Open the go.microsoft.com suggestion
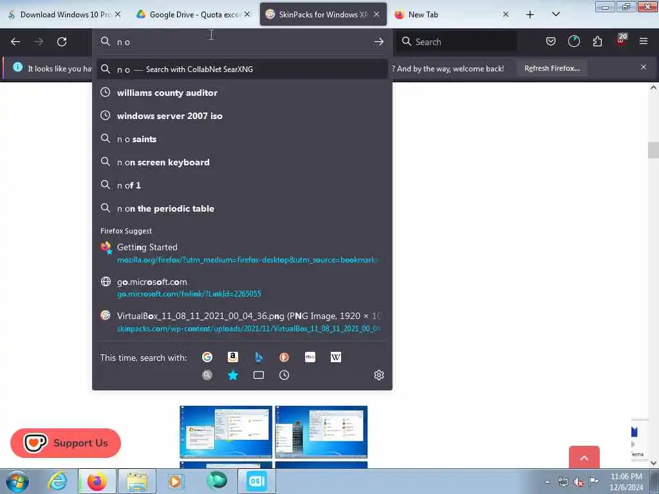Viewport: 659px width, 494px height. click(242, 288)
